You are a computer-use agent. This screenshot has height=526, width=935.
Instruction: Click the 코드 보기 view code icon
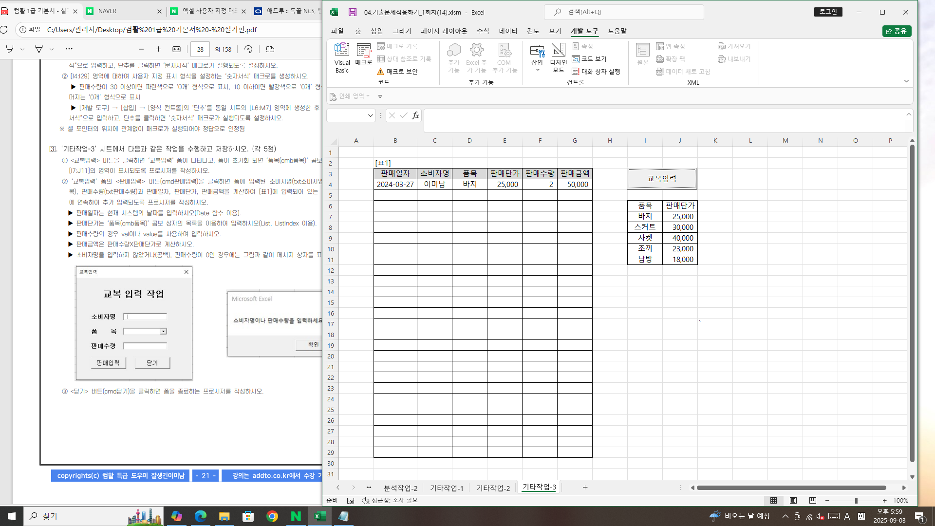tap(589, 59)
